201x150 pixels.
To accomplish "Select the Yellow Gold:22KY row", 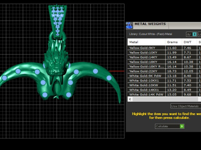I will 164,71.
